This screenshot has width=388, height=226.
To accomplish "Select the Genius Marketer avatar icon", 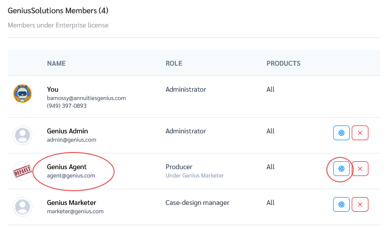I will click(x=23, y=207).
